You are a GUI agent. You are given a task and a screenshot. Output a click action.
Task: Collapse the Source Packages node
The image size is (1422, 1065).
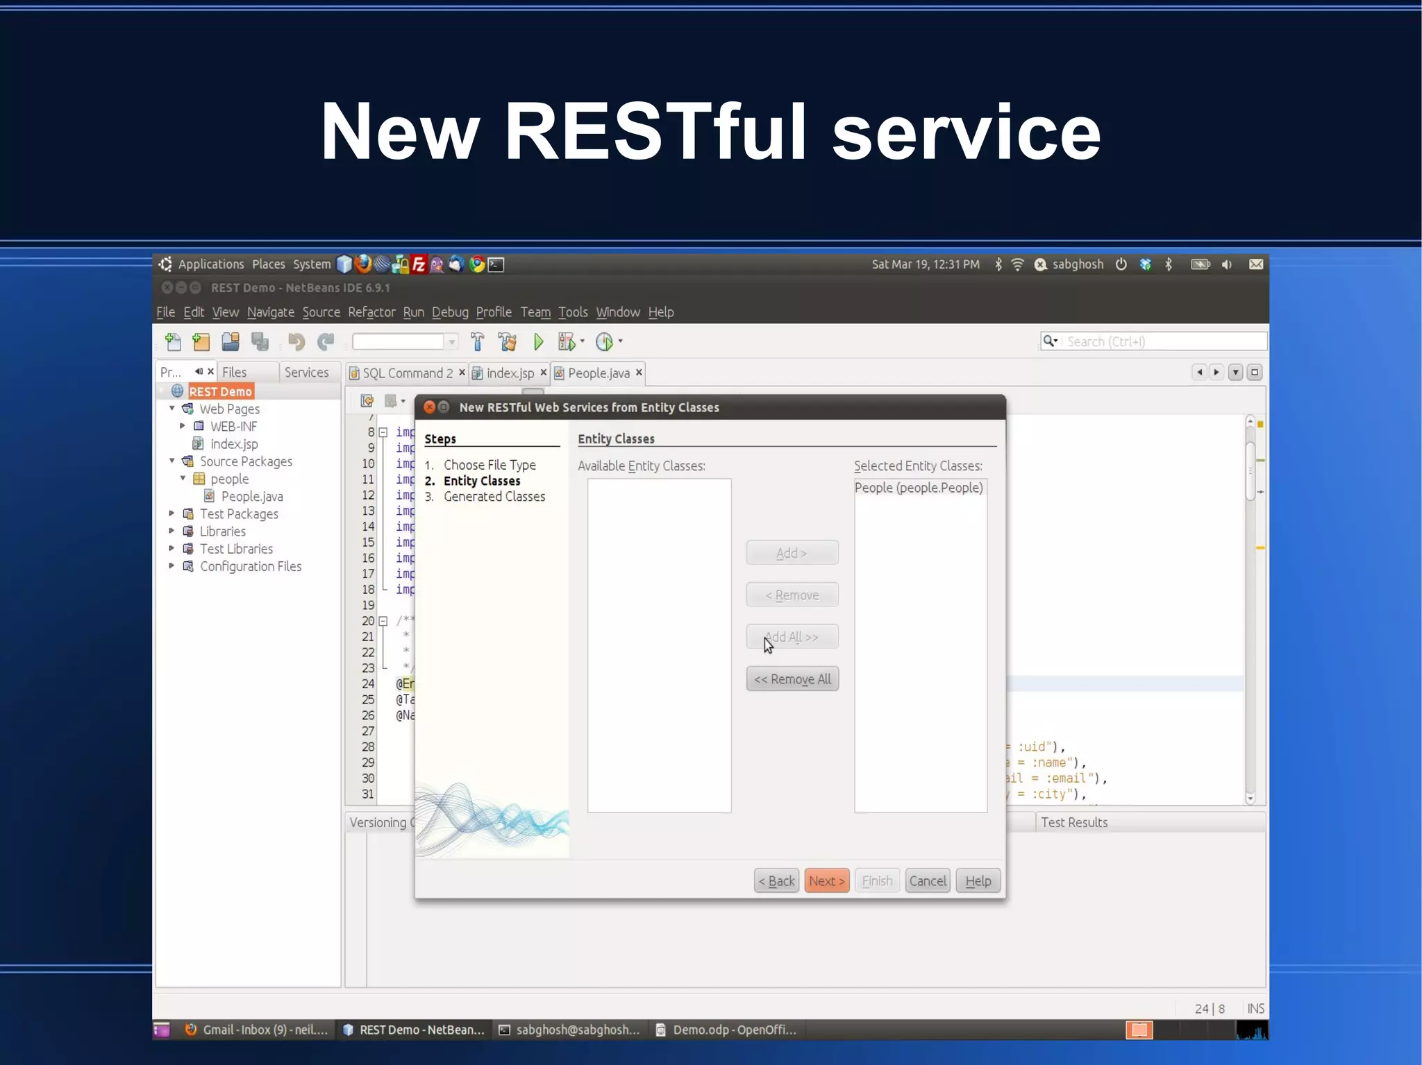tap(172, 461)
